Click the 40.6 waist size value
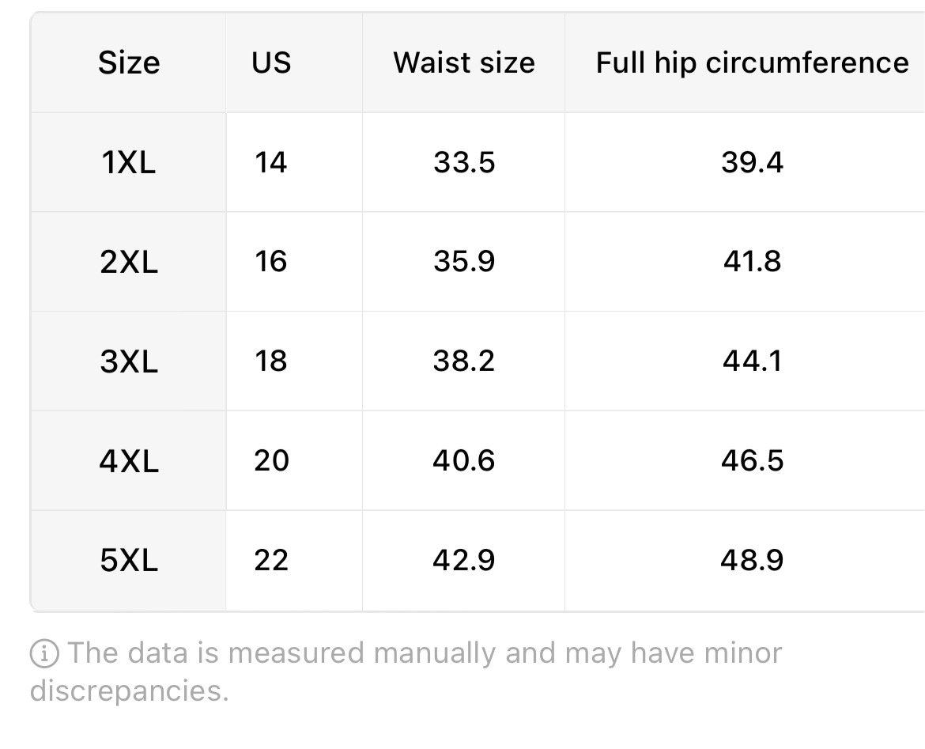 coord(463,461)
